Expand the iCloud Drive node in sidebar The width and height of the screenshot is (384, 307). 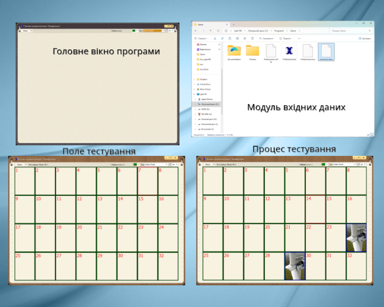pyautogui.click(x=195, y=84)
